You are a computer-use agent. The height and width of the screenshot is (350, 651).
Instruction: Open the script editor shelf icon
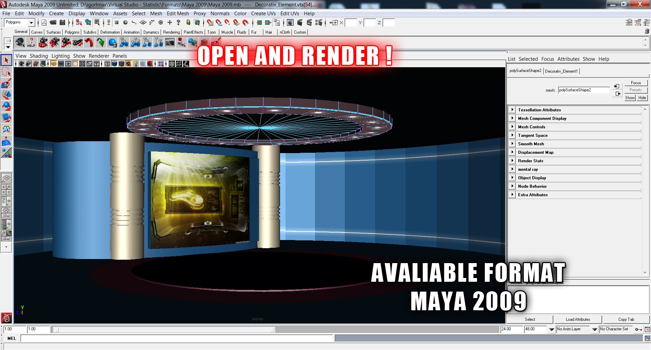[x=170, y=43]
